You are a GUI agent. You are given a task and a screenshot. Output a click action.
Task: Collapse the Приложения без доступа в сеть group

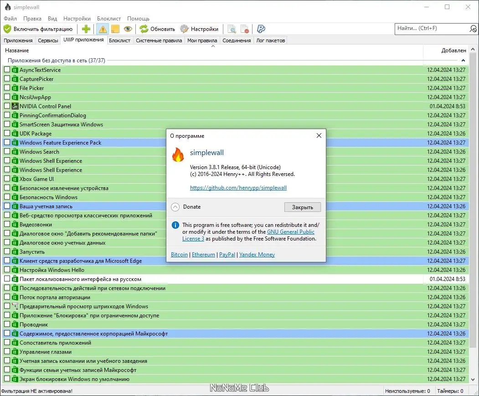(x=463, y=60)
